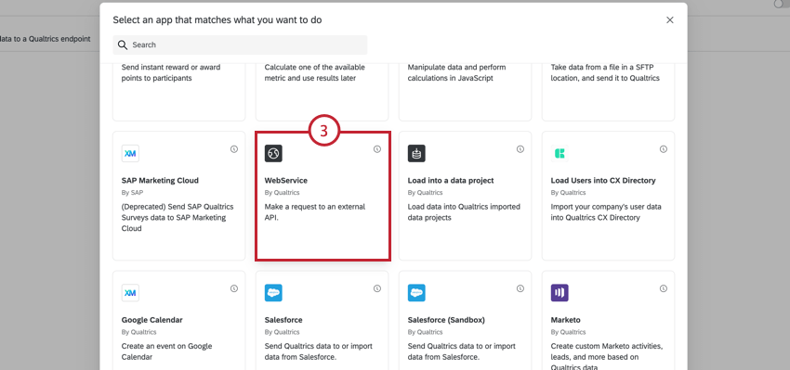The width and height of the screenshot is (790, 370).
Task: Click 'Import your company's user data' description
Action: coord(606,212)
